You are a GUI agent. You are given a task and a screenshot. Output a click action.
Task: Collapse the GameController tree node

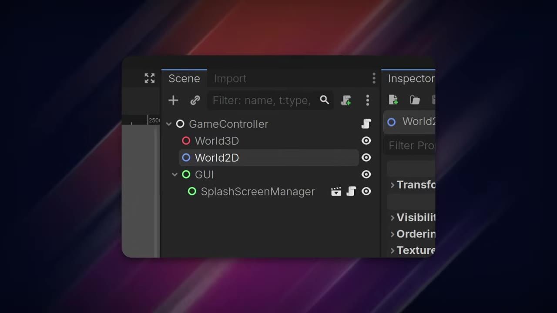(x=169, y=124)
